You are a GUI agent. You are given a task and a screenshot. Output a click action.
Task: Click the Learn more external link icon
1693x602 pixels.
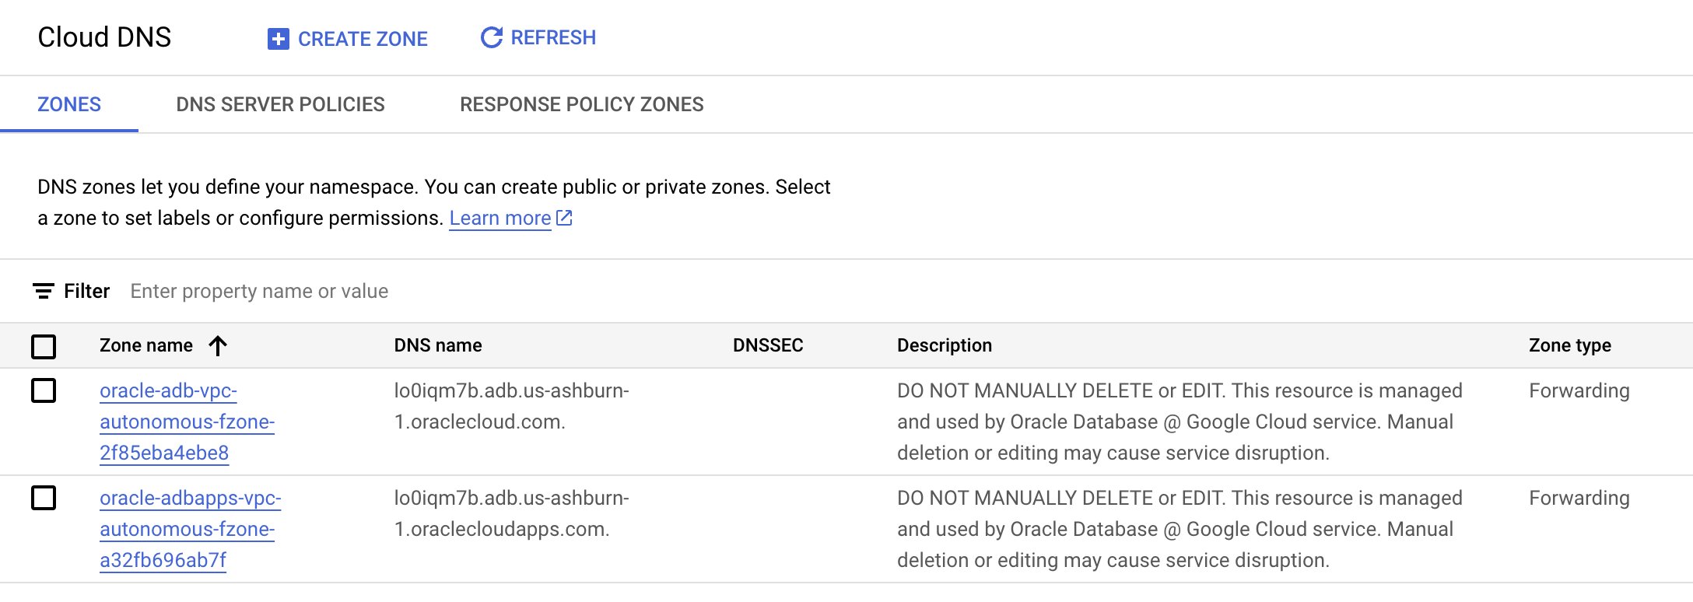tap(565, 218)
